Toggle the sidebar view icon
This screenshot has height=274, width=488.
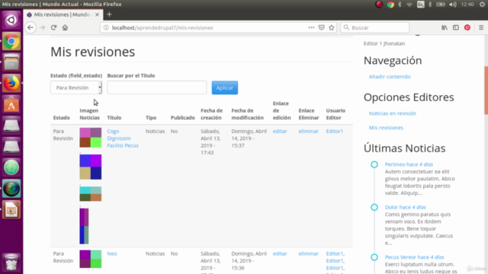tap(456, 27)
